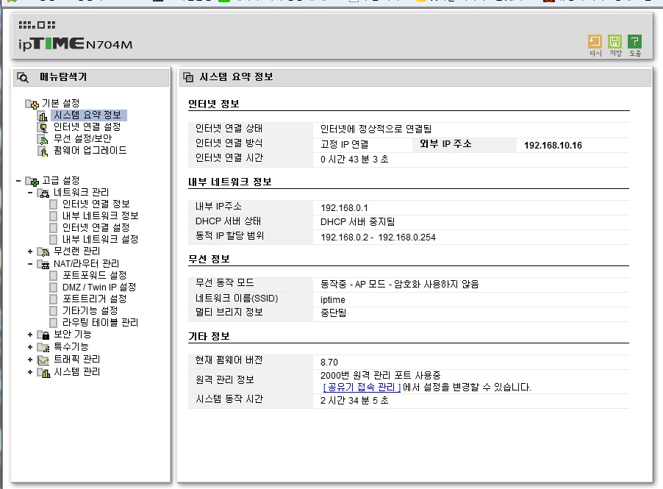Expand the 무선랜 관리 branch
The width and height of the screenshot is (663, 489).
pos(30,251)
